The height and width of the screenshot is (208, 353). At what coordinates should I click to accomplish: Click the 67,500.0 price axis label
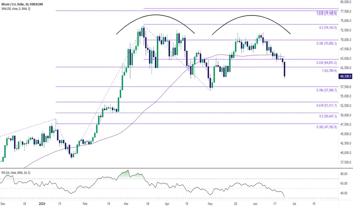[346, 49]
